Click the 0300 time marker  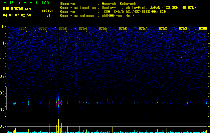tap(203, 29)
